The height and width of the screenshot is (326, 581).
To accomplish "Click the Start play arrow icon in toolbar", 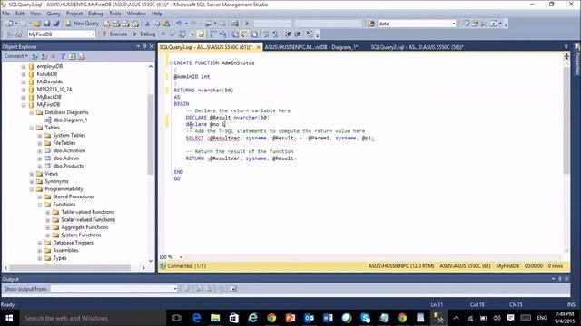I will point(247,24).
